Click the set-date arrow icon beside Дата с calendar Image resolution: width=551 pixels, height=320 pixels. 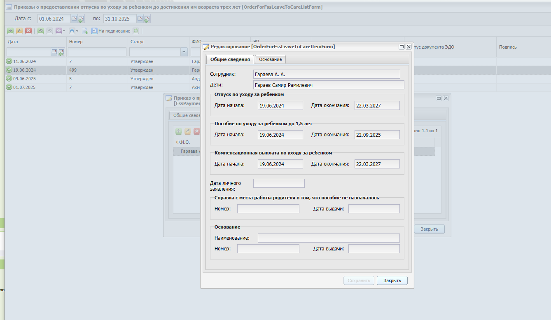pos(81,19)
